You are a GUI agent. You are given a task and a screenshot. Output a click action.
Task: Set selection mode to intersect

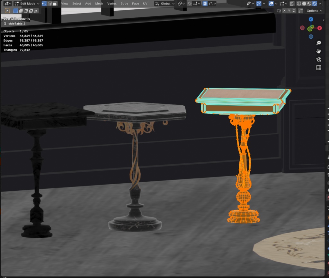tap(36, 11)
